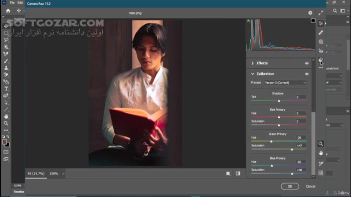Select the Healing tool in Camera Raw
351x197 pixels.
321,32
